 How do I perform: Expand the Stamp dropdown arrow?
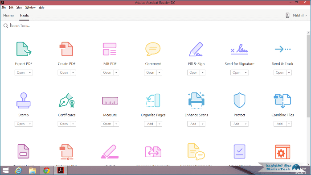point(30,124)
